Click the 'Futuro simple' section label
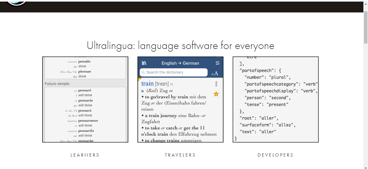 point(57,84)
